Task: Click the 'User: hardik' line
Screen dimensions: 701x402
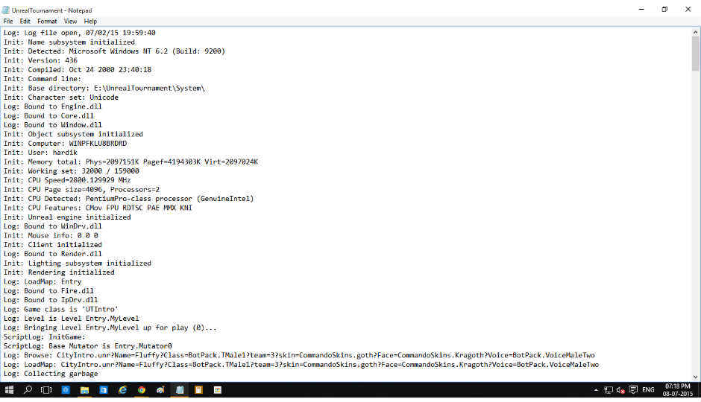Action: point(41,152)
